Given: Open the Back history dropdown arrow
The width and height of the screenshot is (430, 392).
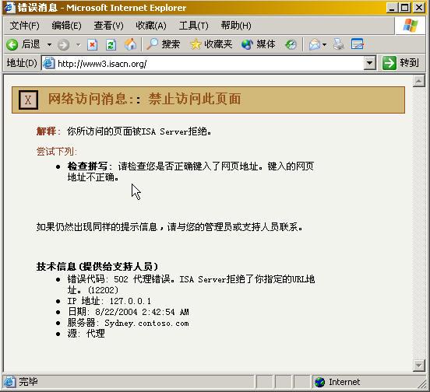Looking at the screenshot, I should pos(49,44).
